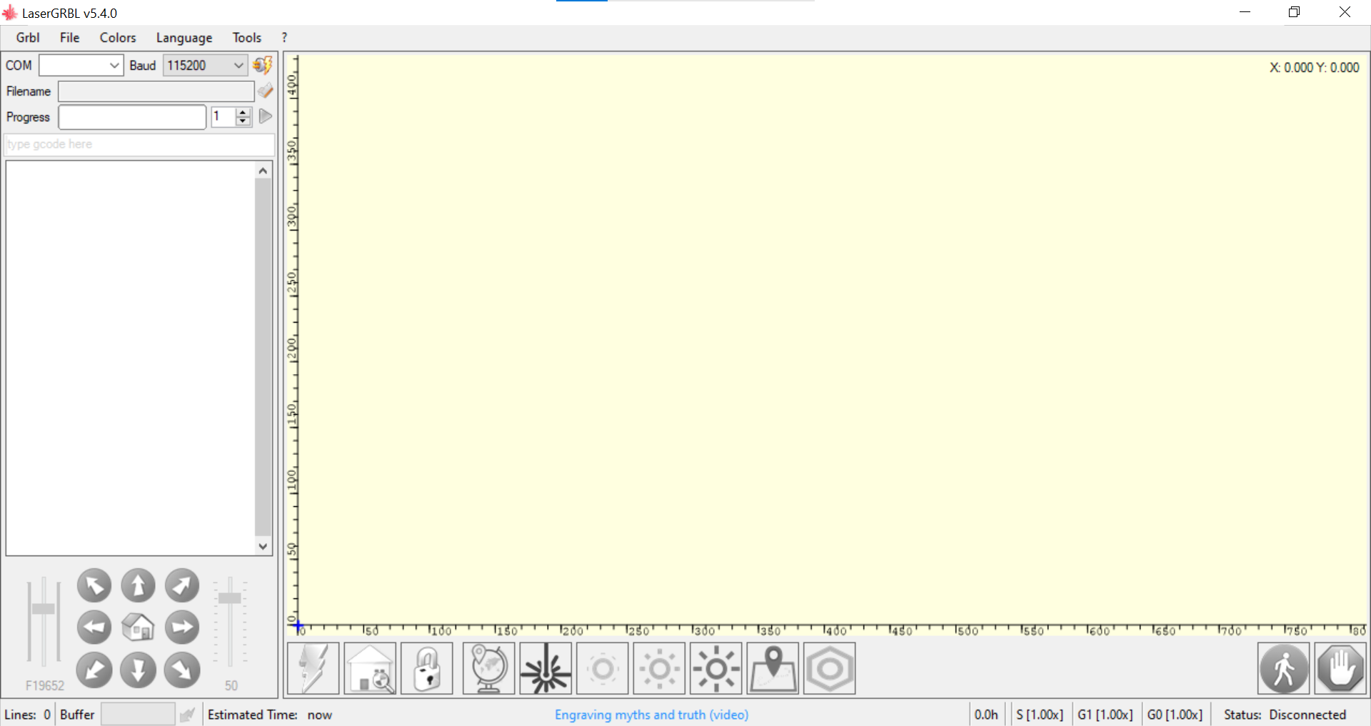1371x726 pixels.
Task: Click the Lines: 0 counter
Action: [x=27, y=715]
